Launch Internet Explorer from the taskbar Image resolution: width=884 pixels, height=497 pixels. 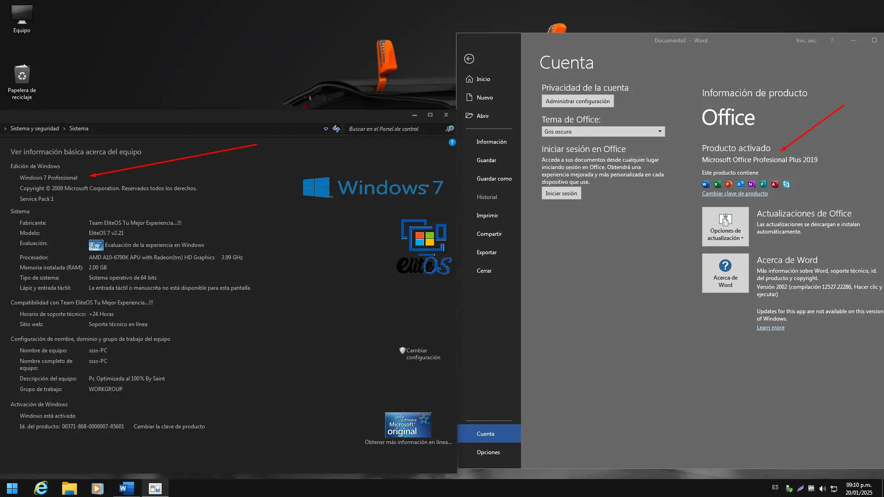click(x=41, y=488)
